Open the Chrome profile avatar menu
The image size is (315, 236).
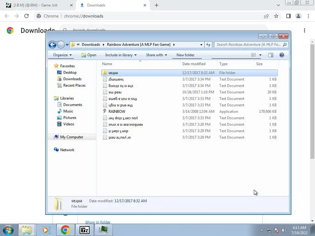click(298, 16)
